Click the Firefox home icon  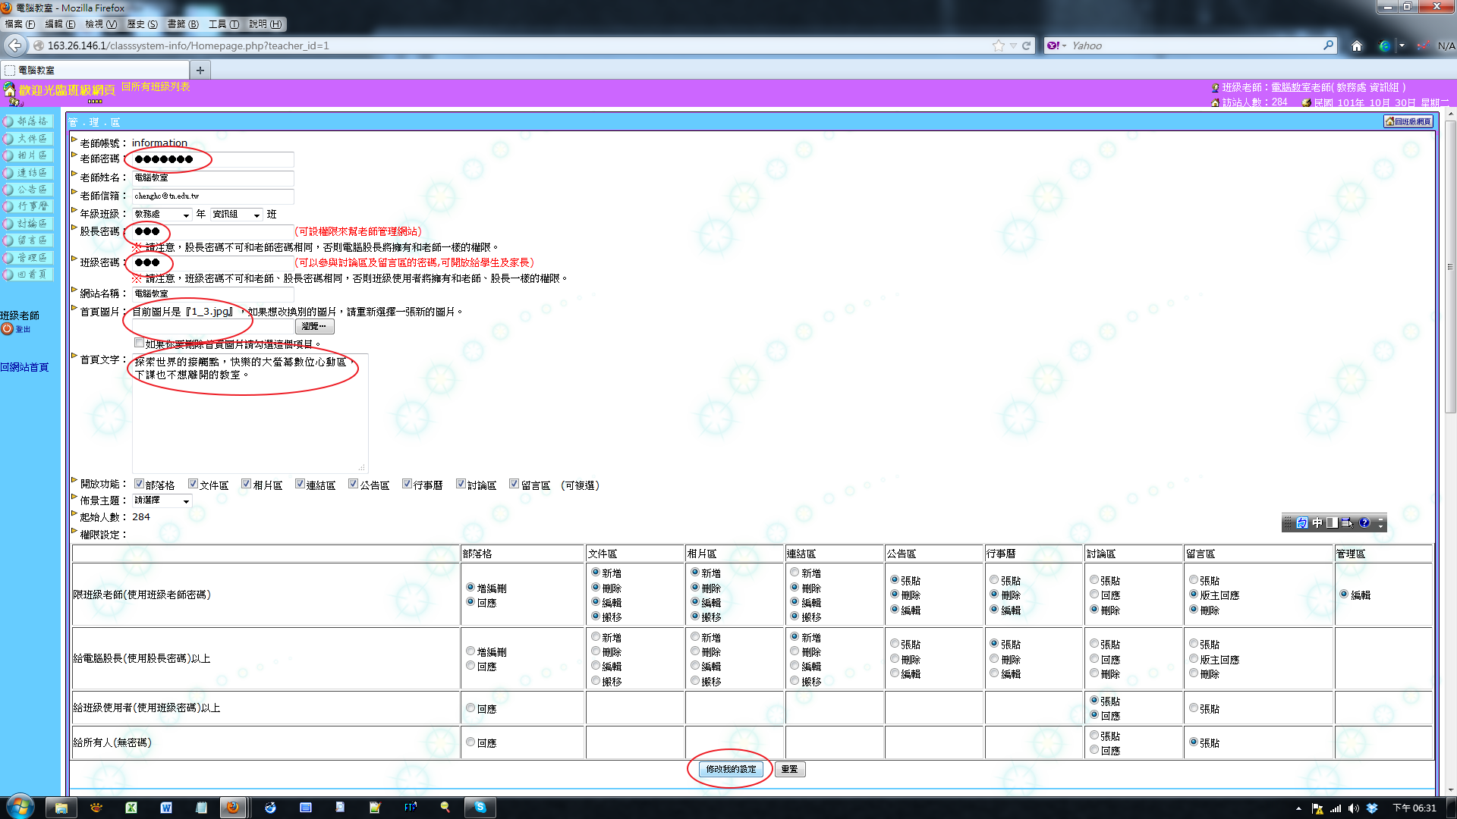coord(1357,45)
